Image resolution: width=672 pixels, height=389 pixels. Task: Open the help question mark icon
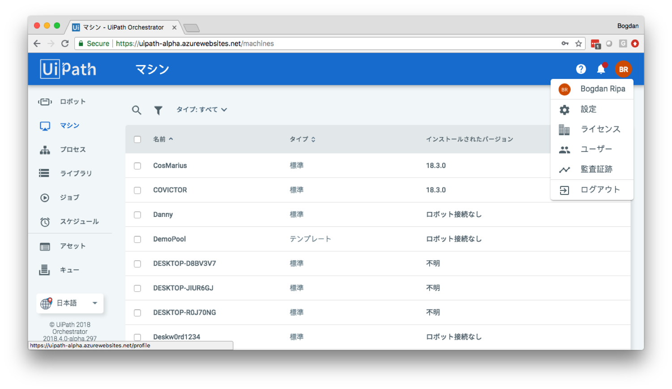tap(581, 69)
